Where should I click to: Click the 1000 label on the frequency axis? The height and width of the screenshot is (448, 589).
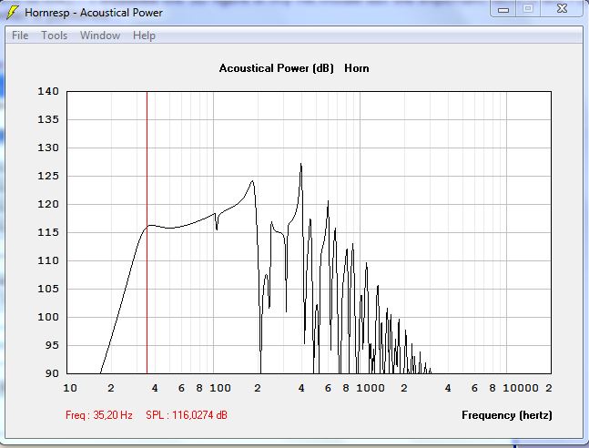pyautogui.click(x=370, y=388)
